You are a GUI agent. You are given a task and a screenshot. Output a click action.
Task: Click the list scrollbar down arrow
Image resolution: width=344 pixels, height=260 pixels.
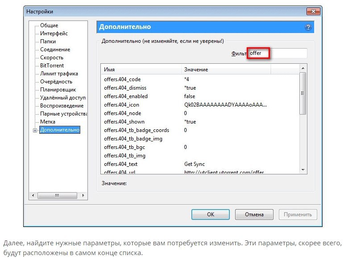[x=303, y=170]
